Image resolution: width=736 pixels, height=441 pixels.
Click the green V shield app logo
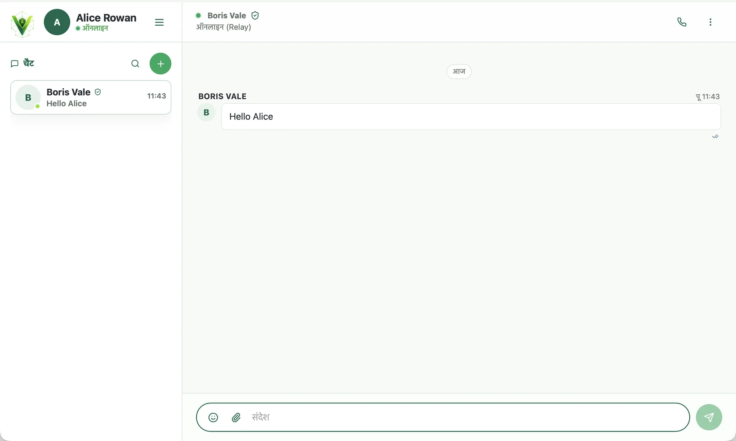[22, 24]
